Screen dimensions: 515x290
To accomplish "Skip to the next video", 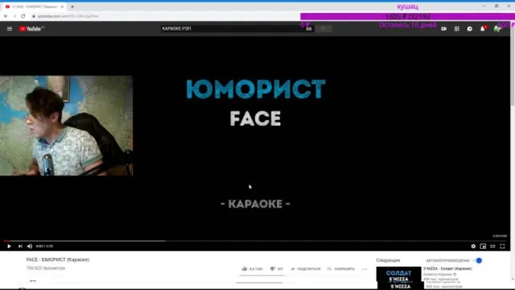I will [20, 246].
